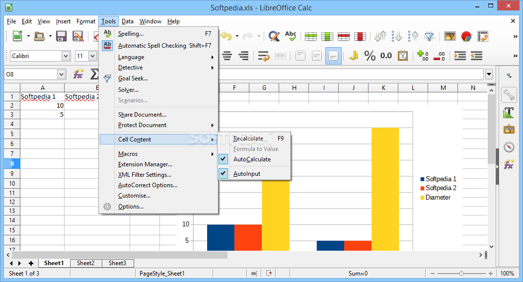Click the Undo arrow icon
This screenshot has height=282, width=523.
[226, 36]
